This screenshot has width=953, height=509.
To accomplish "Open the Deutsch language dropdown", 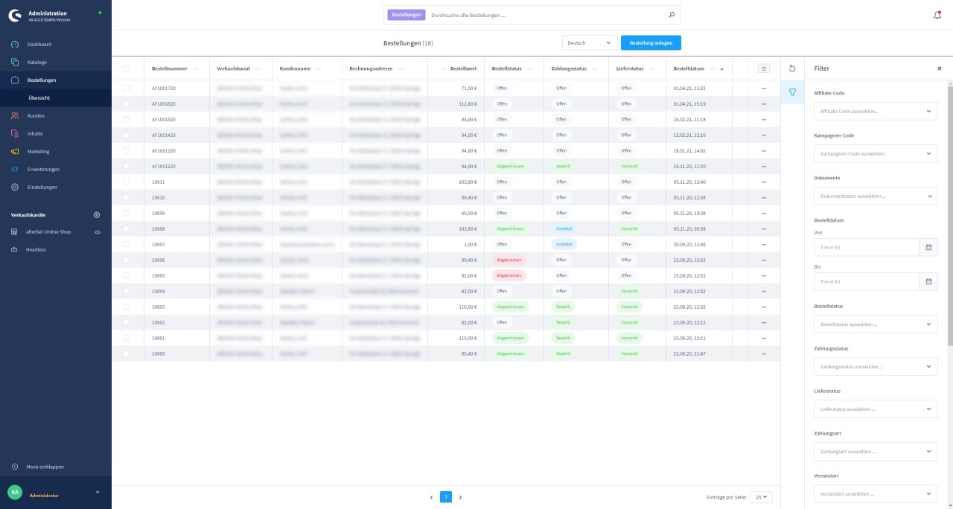I will click(590, 43).
